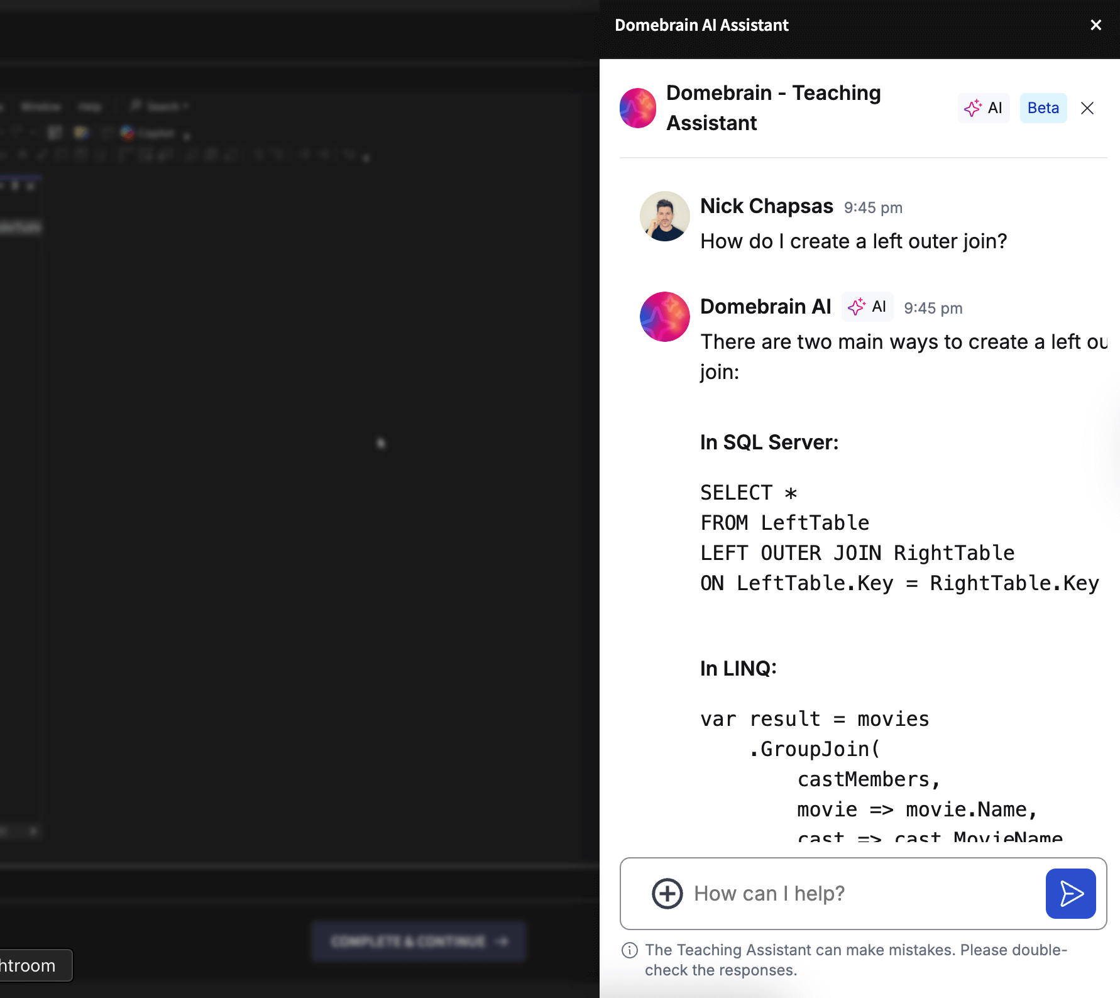Screen dimensions: 1120x998
Task: Click the AI badge next to Domebrain AI
Action: click(x=867, y=307)
